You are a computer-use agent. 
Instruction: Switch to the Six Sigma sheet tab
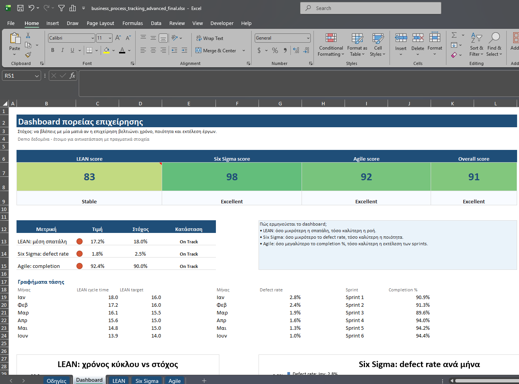coord(147,381)
